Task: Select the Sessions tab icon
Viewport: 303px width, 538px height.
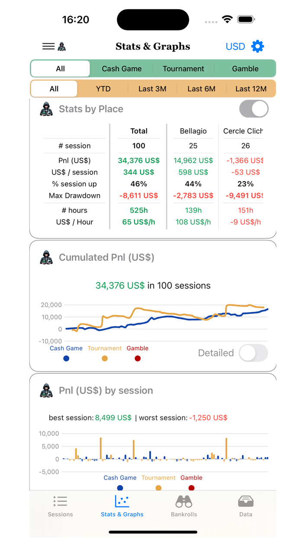Action: pos(60,502)
